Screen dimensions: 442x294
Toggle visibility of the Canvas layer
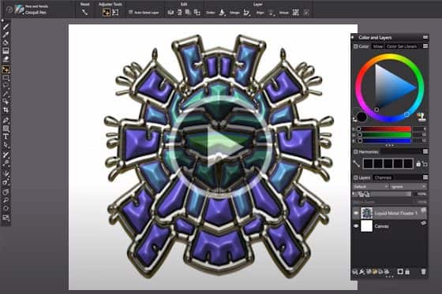[356, 226]
